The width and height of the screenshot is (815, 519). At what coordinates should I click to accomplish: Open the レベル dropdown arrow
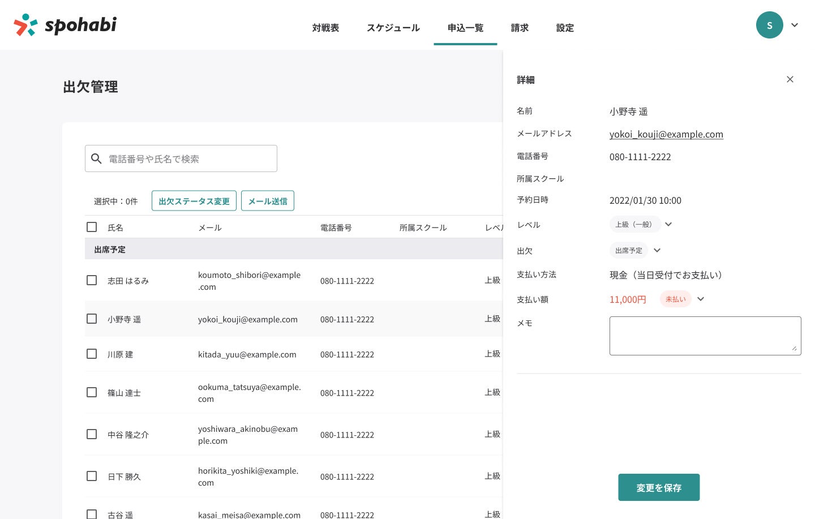coord(668,225)
